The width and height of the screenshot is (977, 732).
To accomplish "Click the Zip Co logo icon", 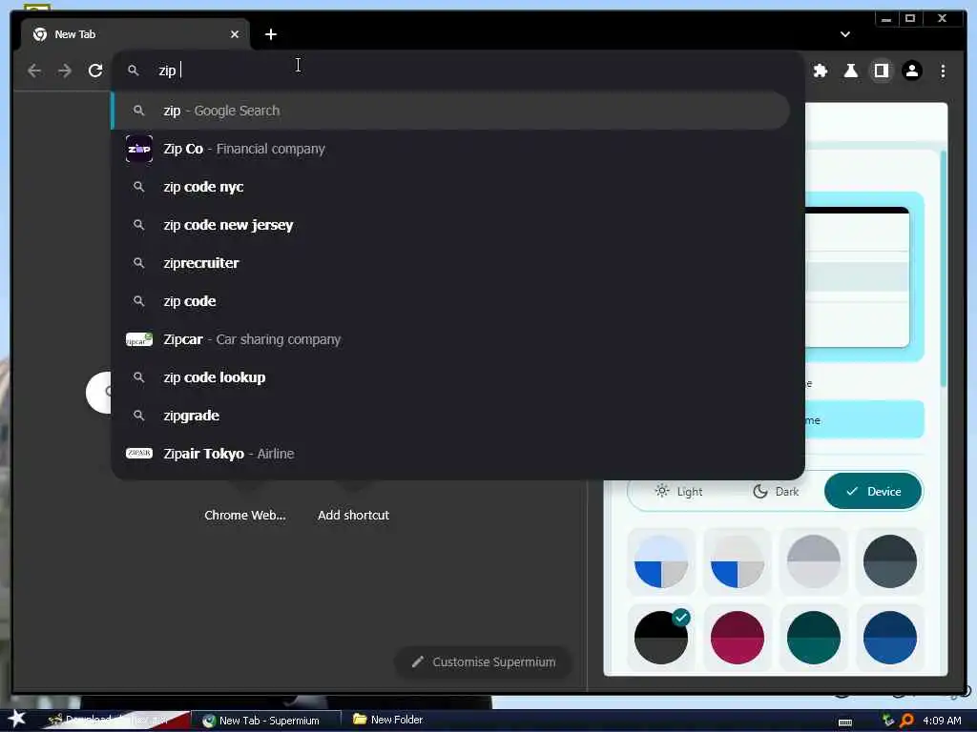I will 139,149.
